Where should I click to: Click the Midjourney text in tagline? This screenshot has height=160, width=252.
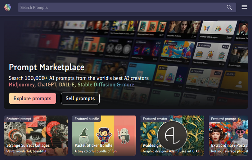(22, 85)
